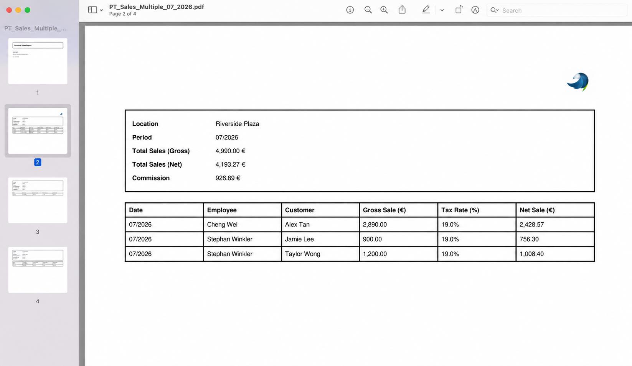Open the sidebar view mode dropdown arrow
The height and width of the screenshot is (366, 632).
point(101,10)
